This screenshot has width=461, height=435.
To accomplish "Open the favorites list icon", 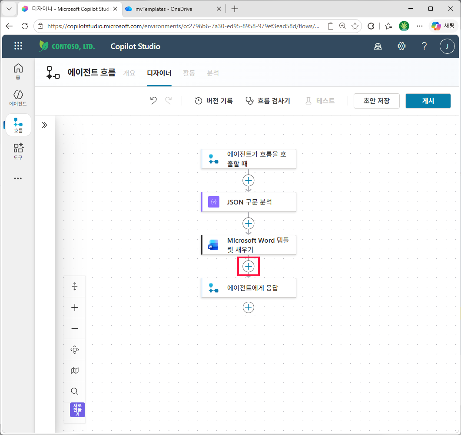I will tap(388, 26).
